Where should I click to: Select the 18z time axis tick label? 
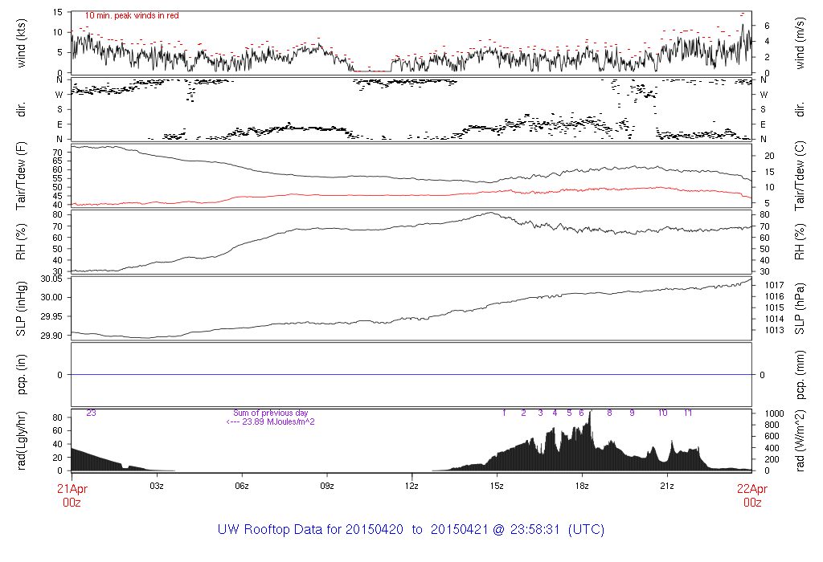coord(582,486)
